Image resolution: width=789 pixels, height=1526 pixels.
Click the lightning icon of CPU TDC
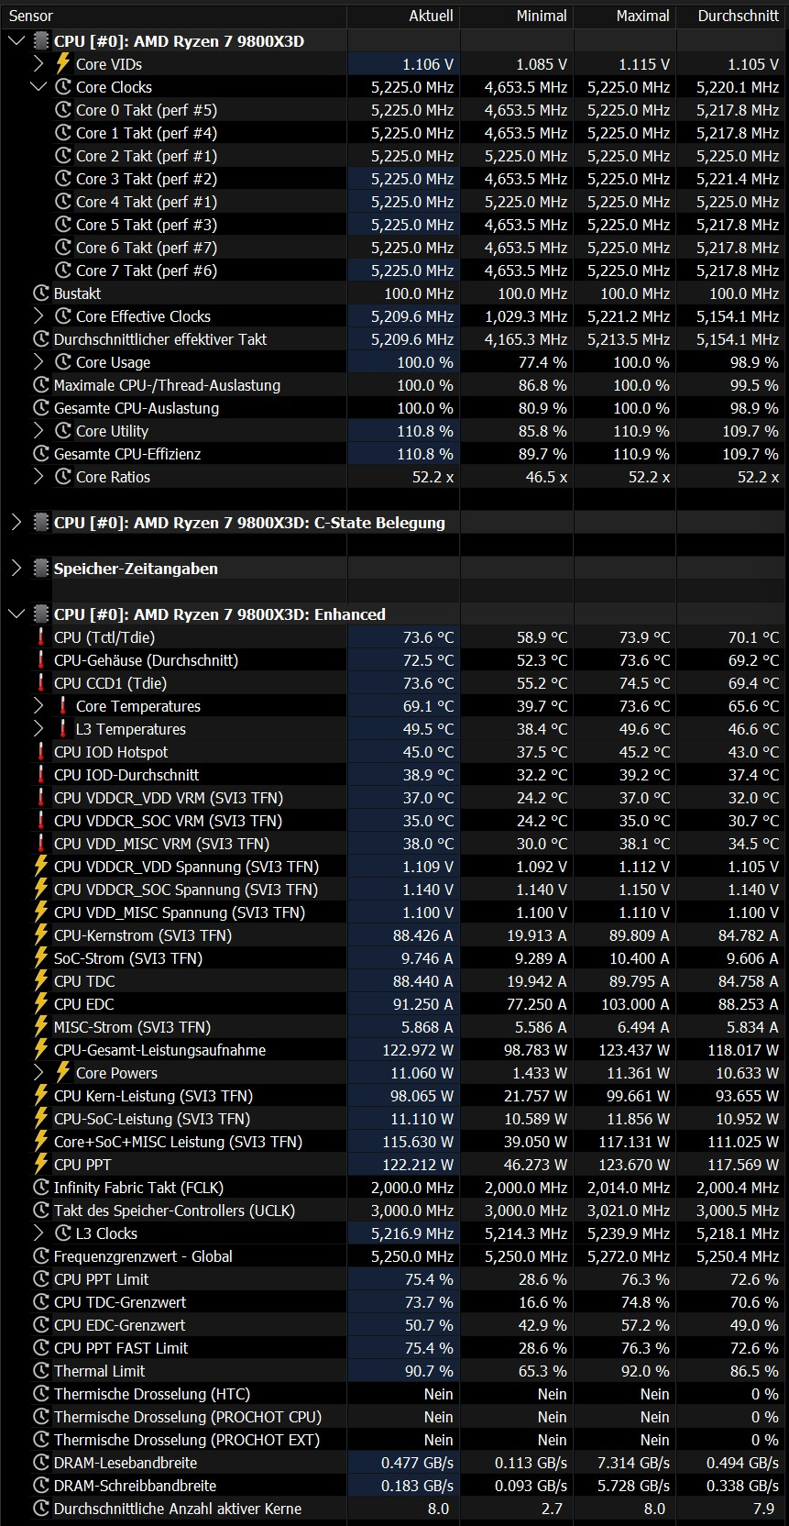pos(40,981)
